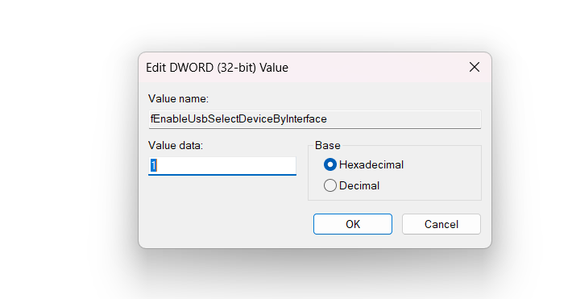
Task: Cancel the DWORD edit dialog
Action: (x=441, y=224)
